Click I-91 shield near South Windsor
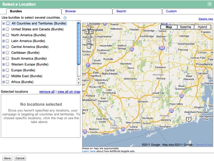Viewport: 214px width, 161px height. 88,65
